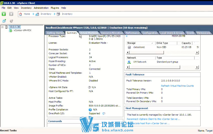
Task: Click the Capacity column header
Action: coord(185,43)
